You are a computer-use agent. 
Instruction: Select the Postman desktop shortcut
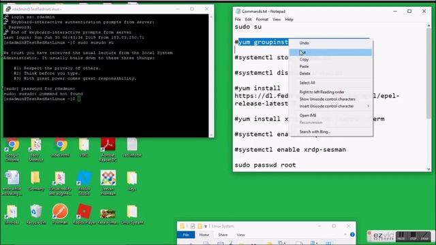(x=60, y=215)
